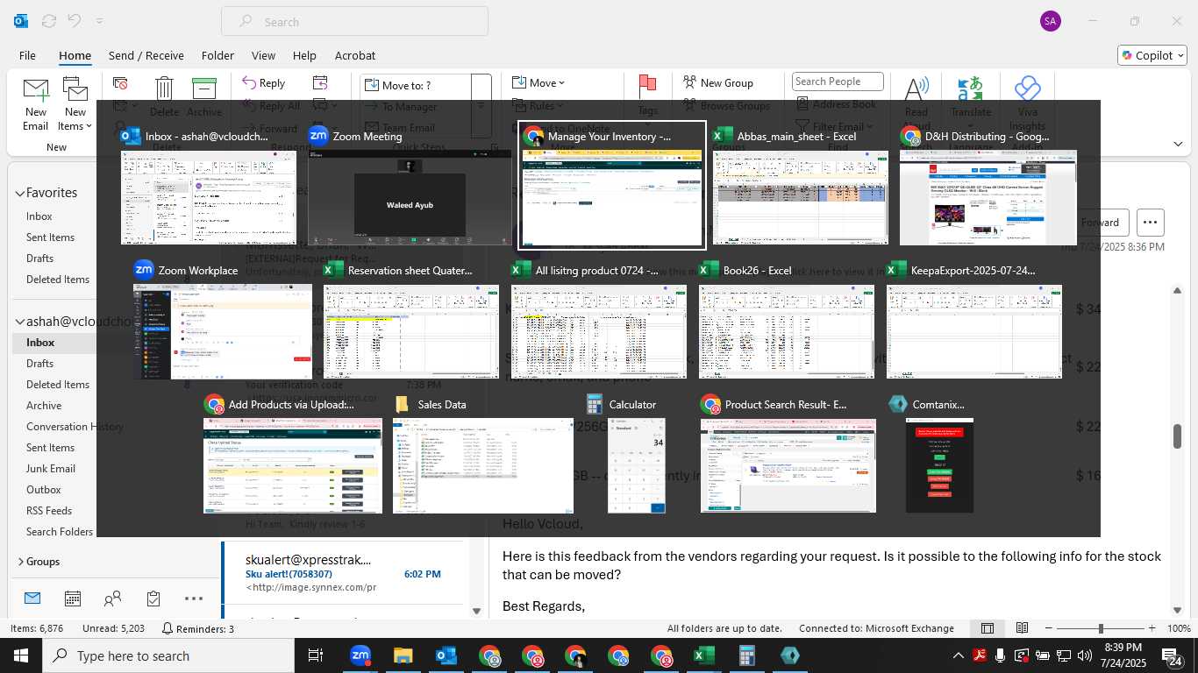Click the more actions ellipsis button in reading pane
The width and height of the screenshot is (1198, 673).
tap(1150, 223)
